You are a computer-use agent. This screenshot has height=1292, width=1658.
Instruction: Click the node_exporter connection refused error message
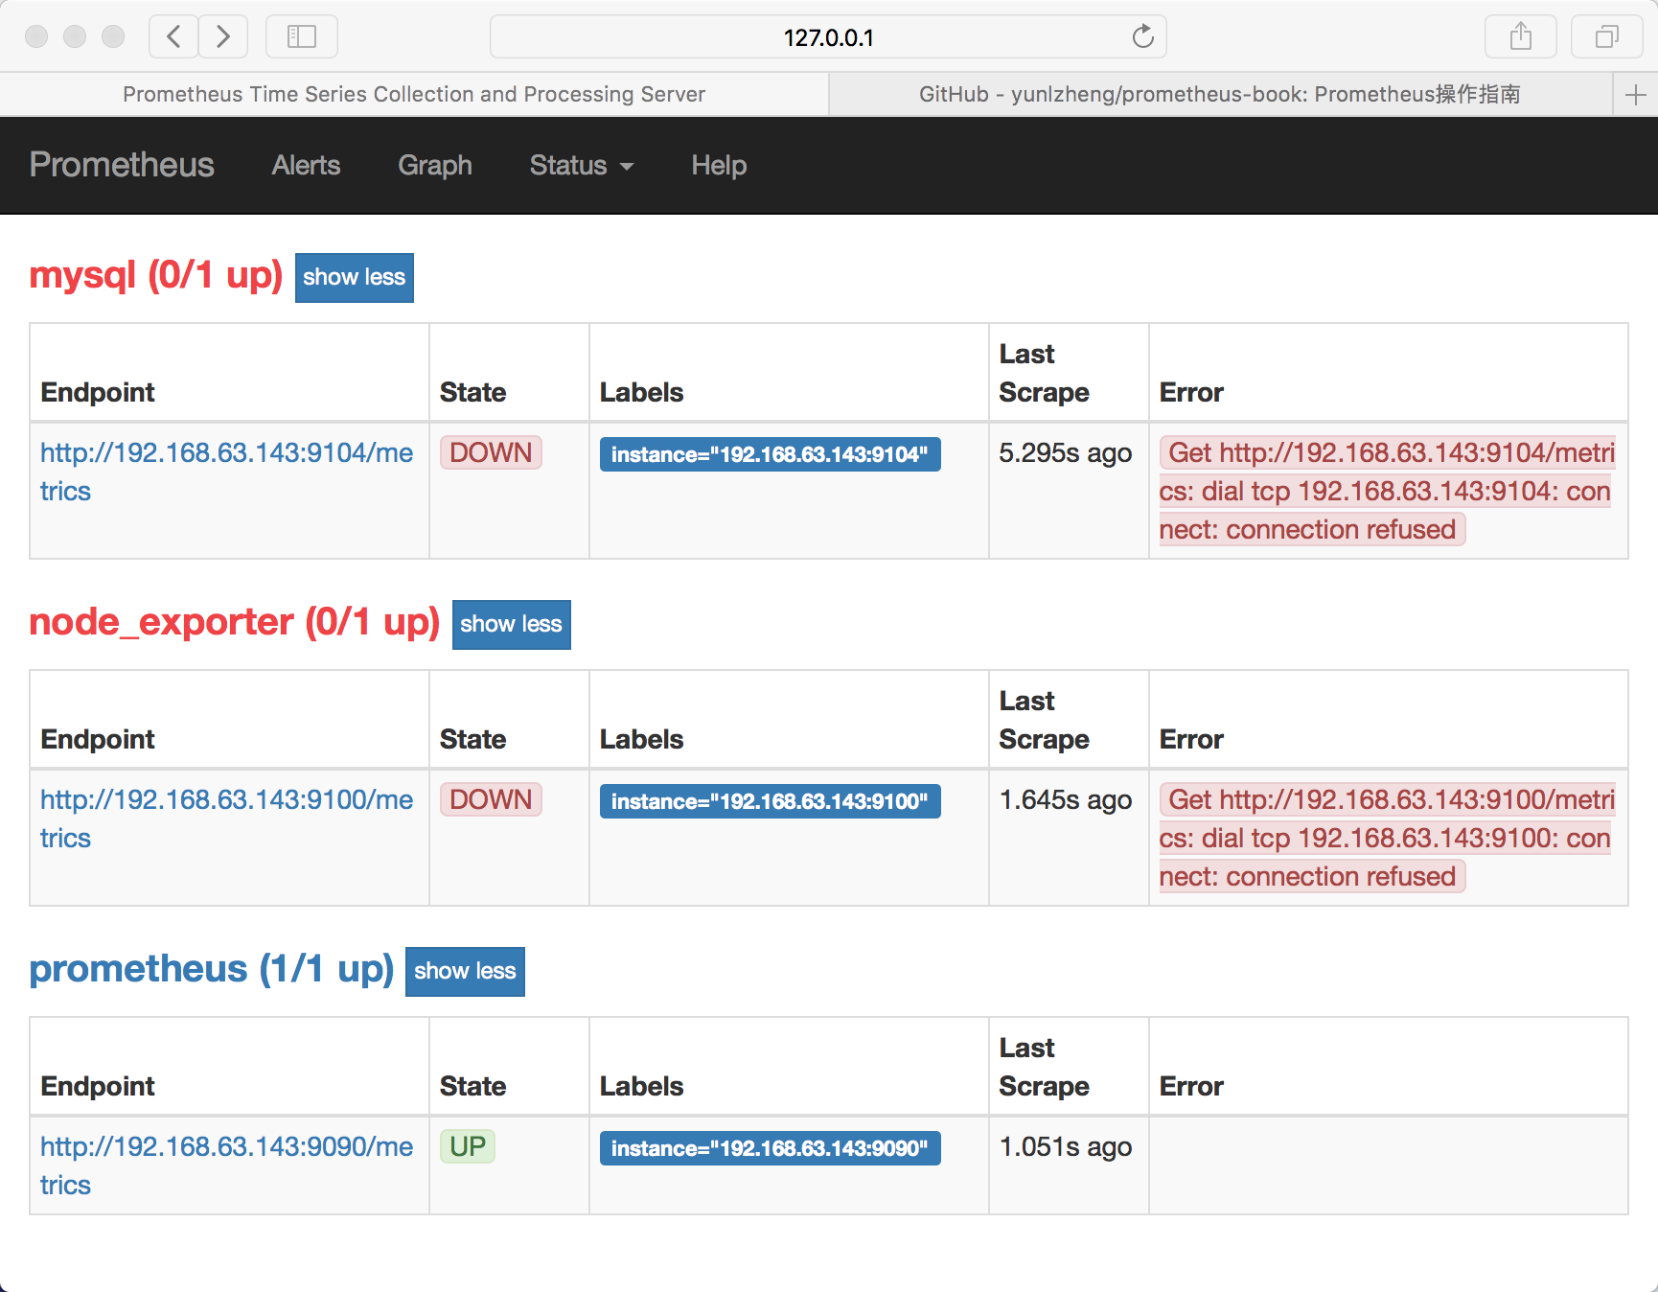(1388, 838)
